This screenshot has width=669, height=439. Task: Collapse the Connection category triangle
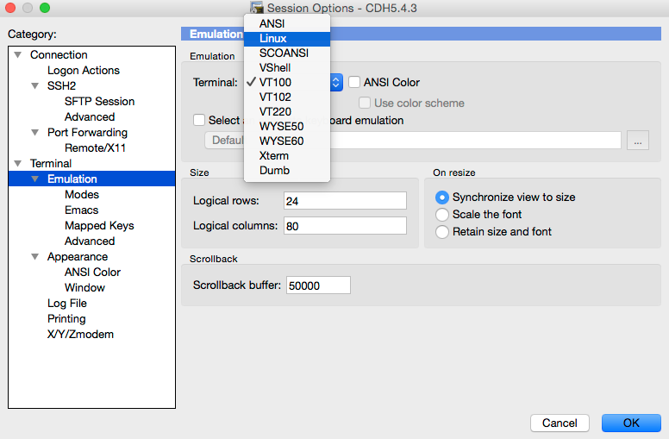tap(18, 54)
